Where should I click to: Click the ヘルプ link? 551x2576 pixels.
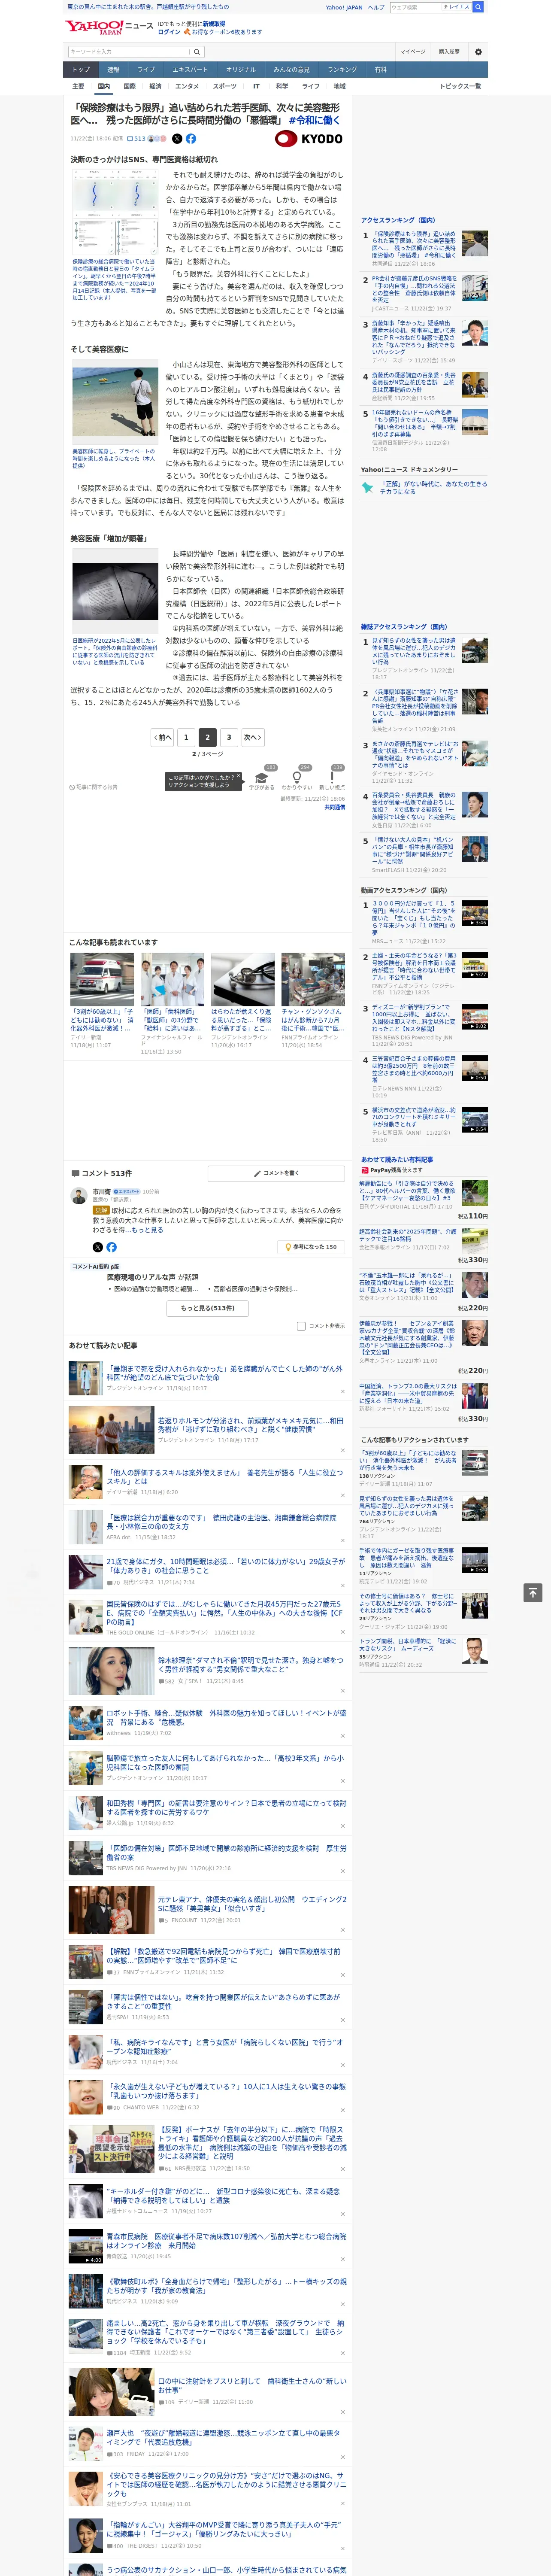pyautogui.click(x=375, y=7)
